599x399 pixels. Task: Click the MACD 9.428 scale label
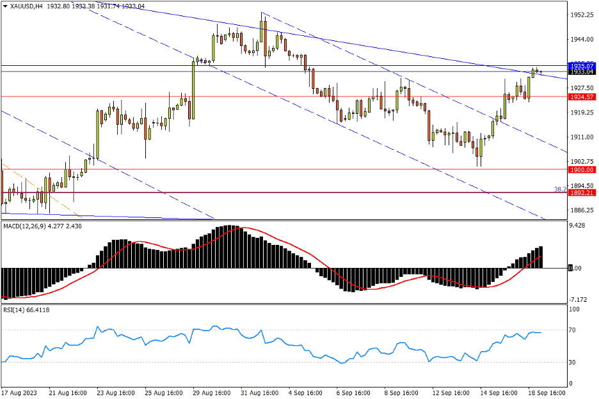(x=578, y=226)
